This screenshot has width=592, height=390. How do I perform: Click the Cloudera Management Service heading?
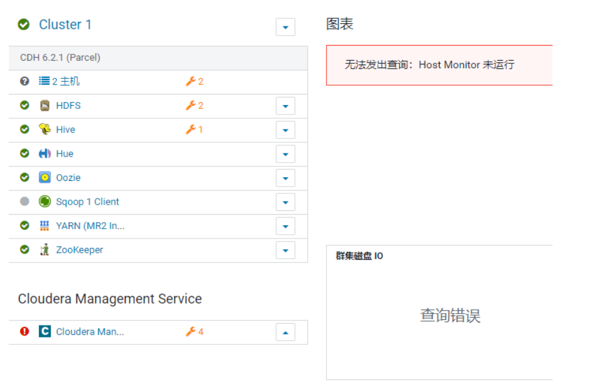point(110,299)
